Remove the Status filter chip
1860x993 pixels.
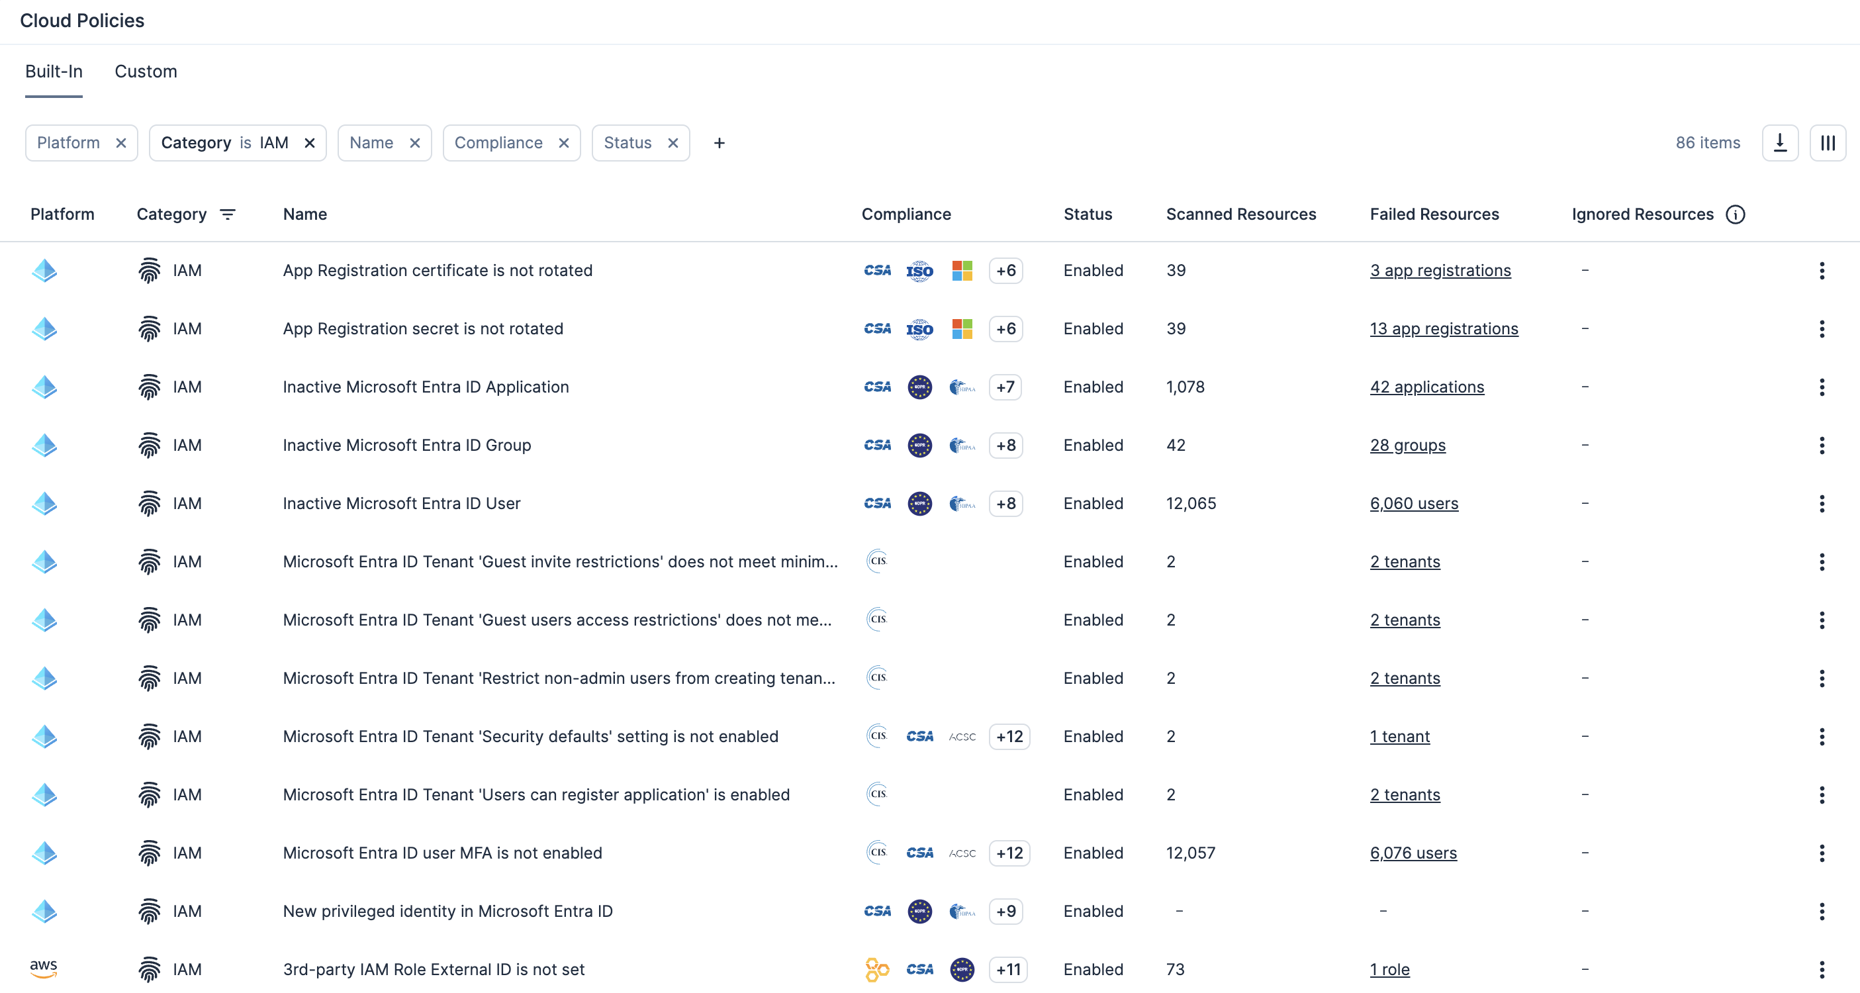tap(673, 143)
